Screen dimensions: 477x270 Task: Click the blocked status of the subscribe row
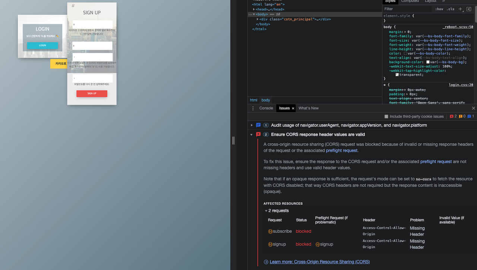[x=303, y=231]
